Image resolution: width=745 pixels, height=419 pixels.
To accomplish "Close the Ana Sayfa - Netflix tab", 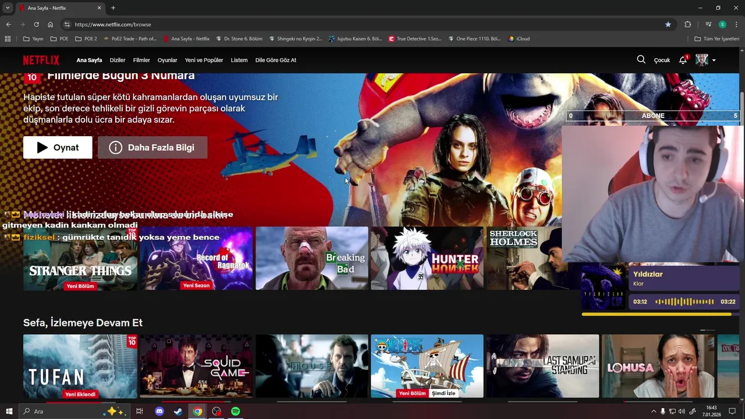I will (99, 8).
